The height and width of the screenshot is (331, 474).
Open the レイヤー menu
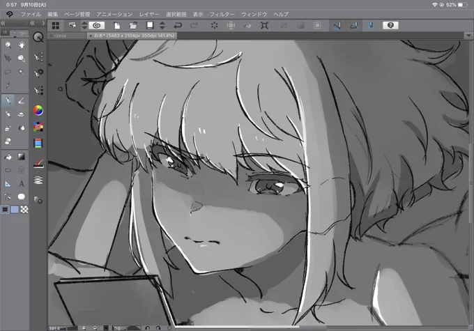[149, 14]
